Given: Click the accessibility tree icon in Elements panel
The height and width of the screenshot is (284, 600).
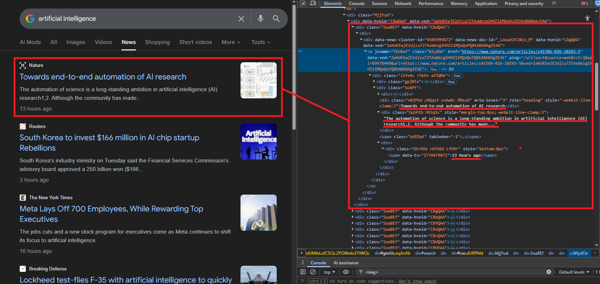Looking at the screenshot, I should (x=587, y=18).
